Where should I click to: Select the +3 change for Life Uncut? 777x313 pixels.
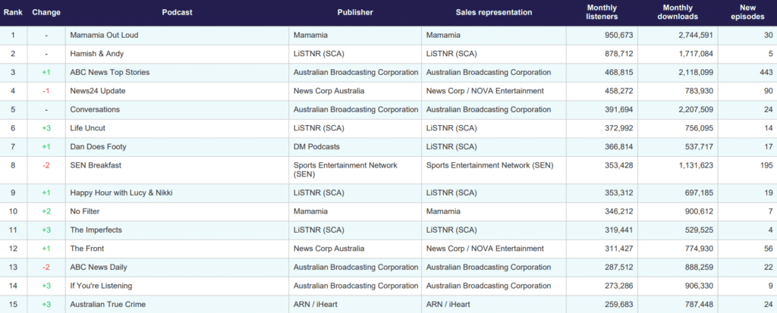pos(46,128)
